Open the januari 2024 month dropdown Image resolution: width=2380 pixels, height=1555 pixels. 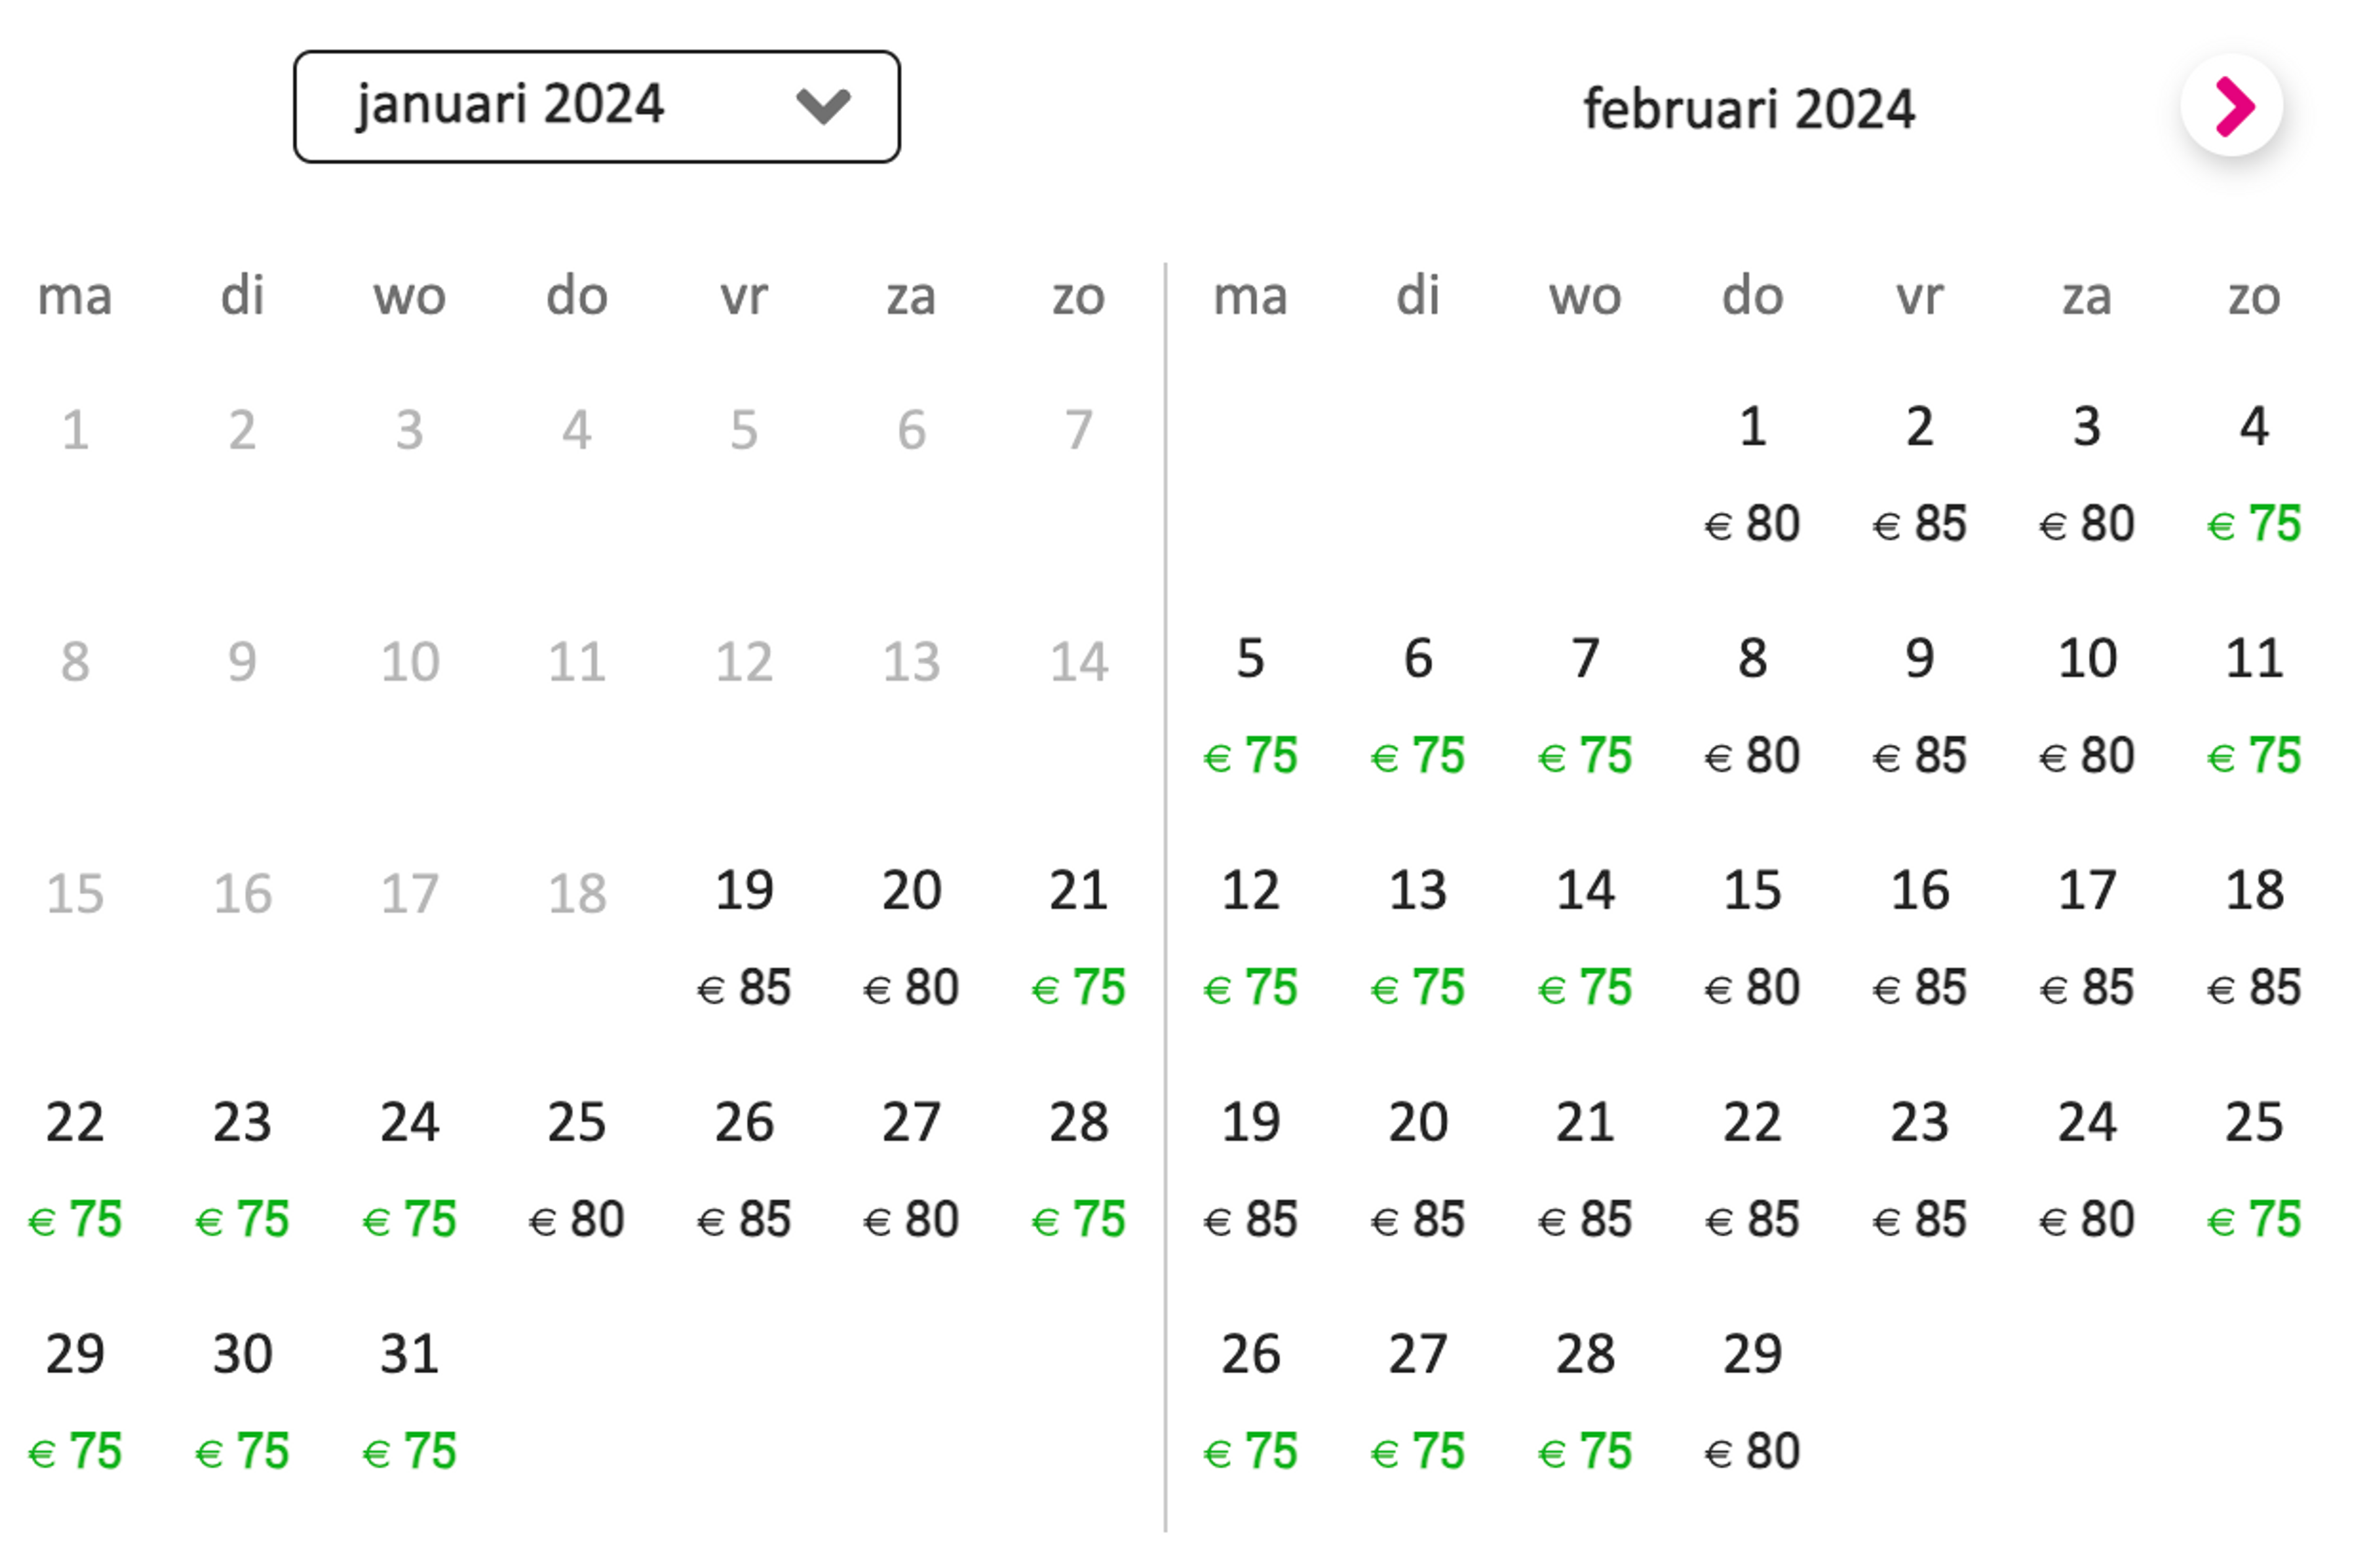597,107
